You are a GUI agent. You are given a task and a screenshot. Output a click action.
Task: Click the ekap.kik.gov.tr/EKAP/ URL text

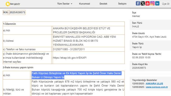[x=70, y=58]
